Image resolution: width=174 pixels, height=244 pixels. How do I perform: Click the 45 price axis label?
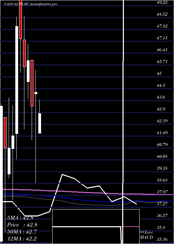[x=159, y=74]
